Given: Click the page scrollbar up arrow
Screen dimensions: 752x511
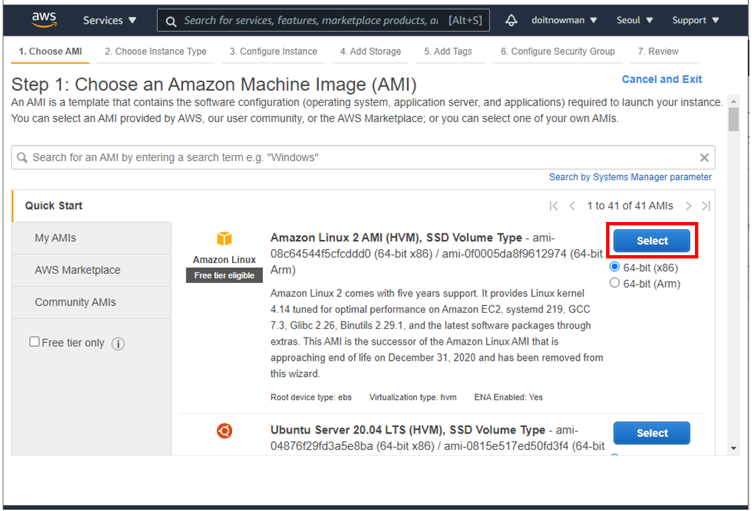Looking at the screenshot, I should pyautogui.click(x=733, y=101).
